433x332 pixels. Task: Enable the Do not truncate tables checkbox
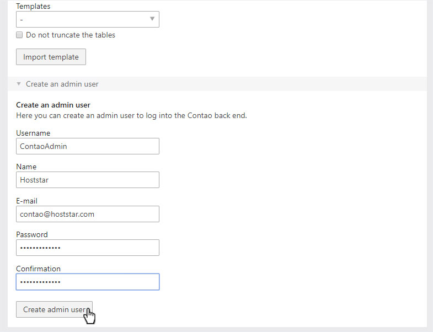[19, 35]
